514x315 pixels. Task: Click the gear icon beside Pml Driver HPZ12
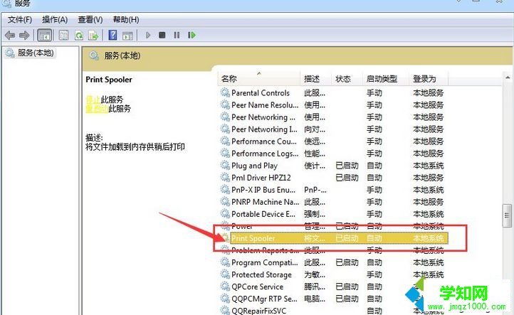coord(225,178)
